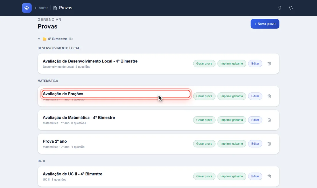Click "Matemática · 1º ano 8 questões" subtitle
This screenshot has width=317, height=188.
click(64, 123)
